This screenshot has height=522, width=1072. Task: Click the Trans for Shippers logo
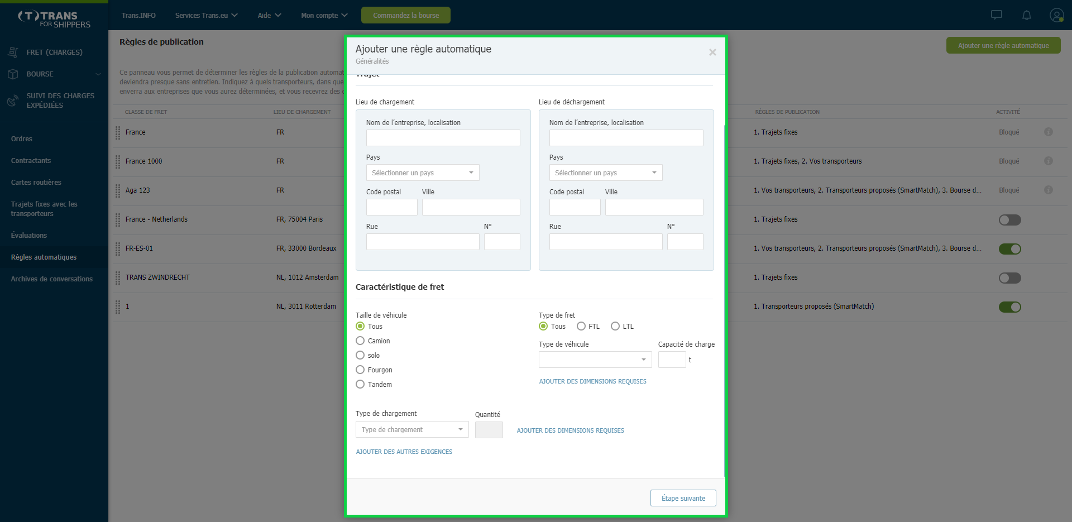54,19
